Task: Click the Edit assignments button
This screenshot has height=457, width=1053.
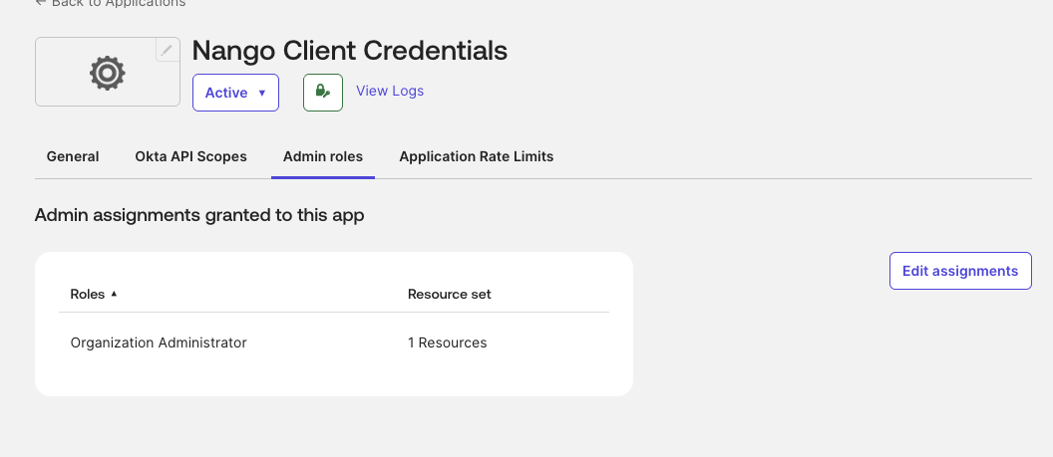Action: pyautogui.click(x=960, y=271)
